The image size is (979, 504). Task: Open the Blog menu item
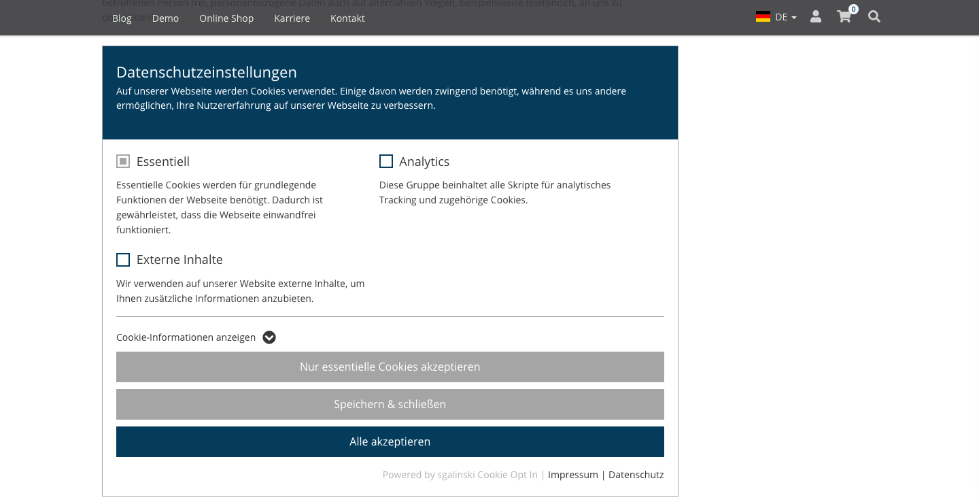[122, 18]
